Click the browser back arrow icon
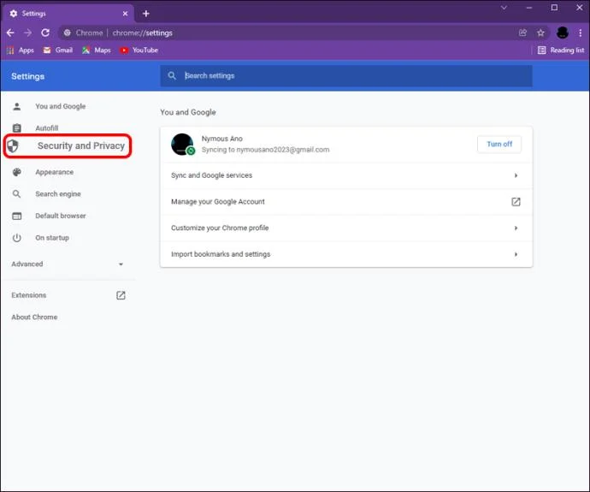 [x=10, y=33]
